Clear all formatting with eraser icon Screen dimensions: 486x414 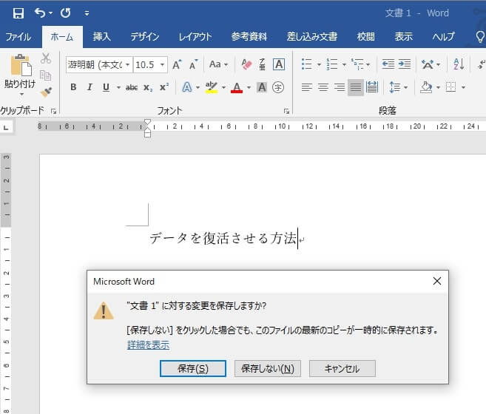[246, 64]
